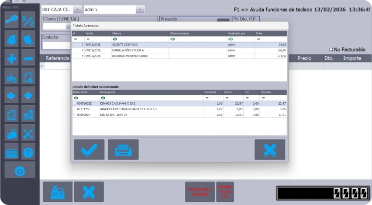Select the DANIELA PÉREZ PUEBLA ticket row
Viewport: 372px width, 205px height.
click(180, 50)
